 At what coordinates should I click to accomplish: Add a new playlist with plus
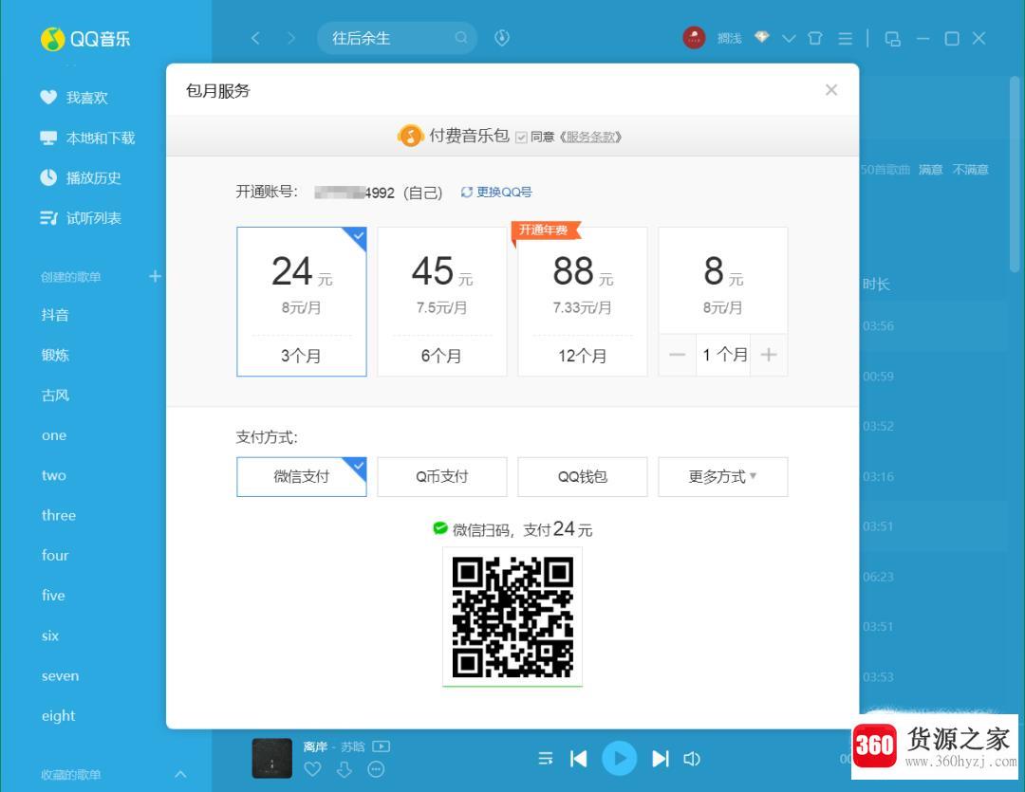pyautogui.click(x=155, y=276)
